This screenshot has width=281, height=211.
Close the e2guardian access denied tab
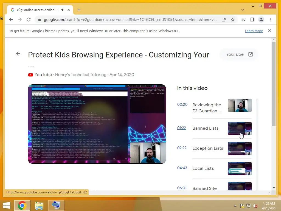pos(68,10)
